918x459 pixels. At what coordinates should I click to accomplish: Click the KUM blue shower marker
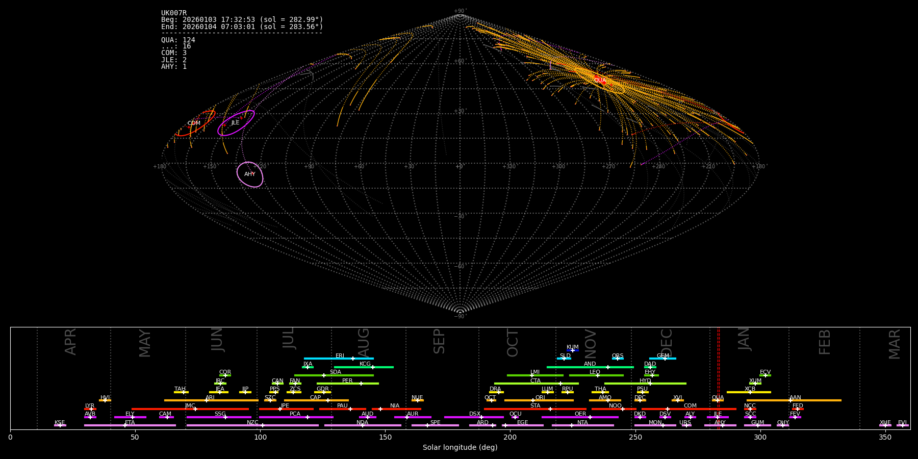click(573, 350)
